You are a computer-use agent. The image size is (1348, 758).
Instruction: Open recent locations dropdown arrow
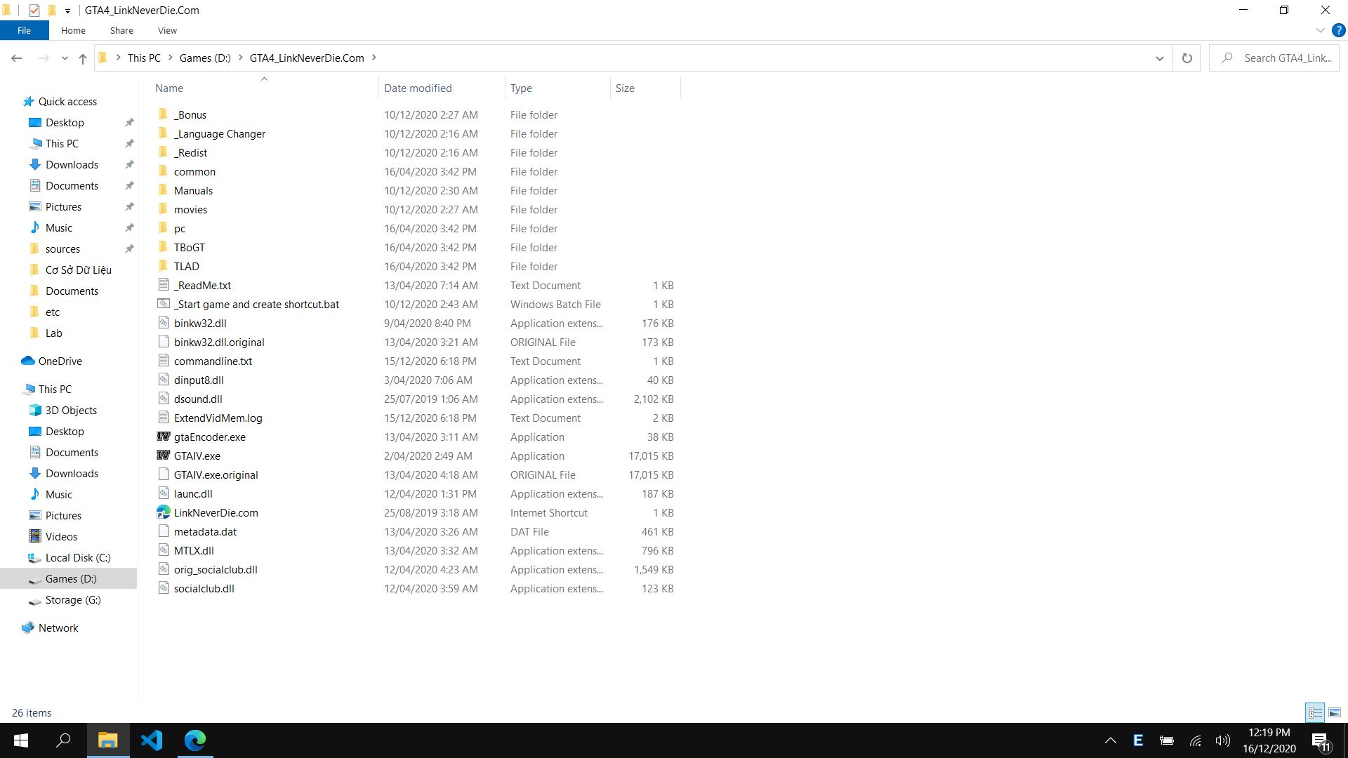[65, 58]
